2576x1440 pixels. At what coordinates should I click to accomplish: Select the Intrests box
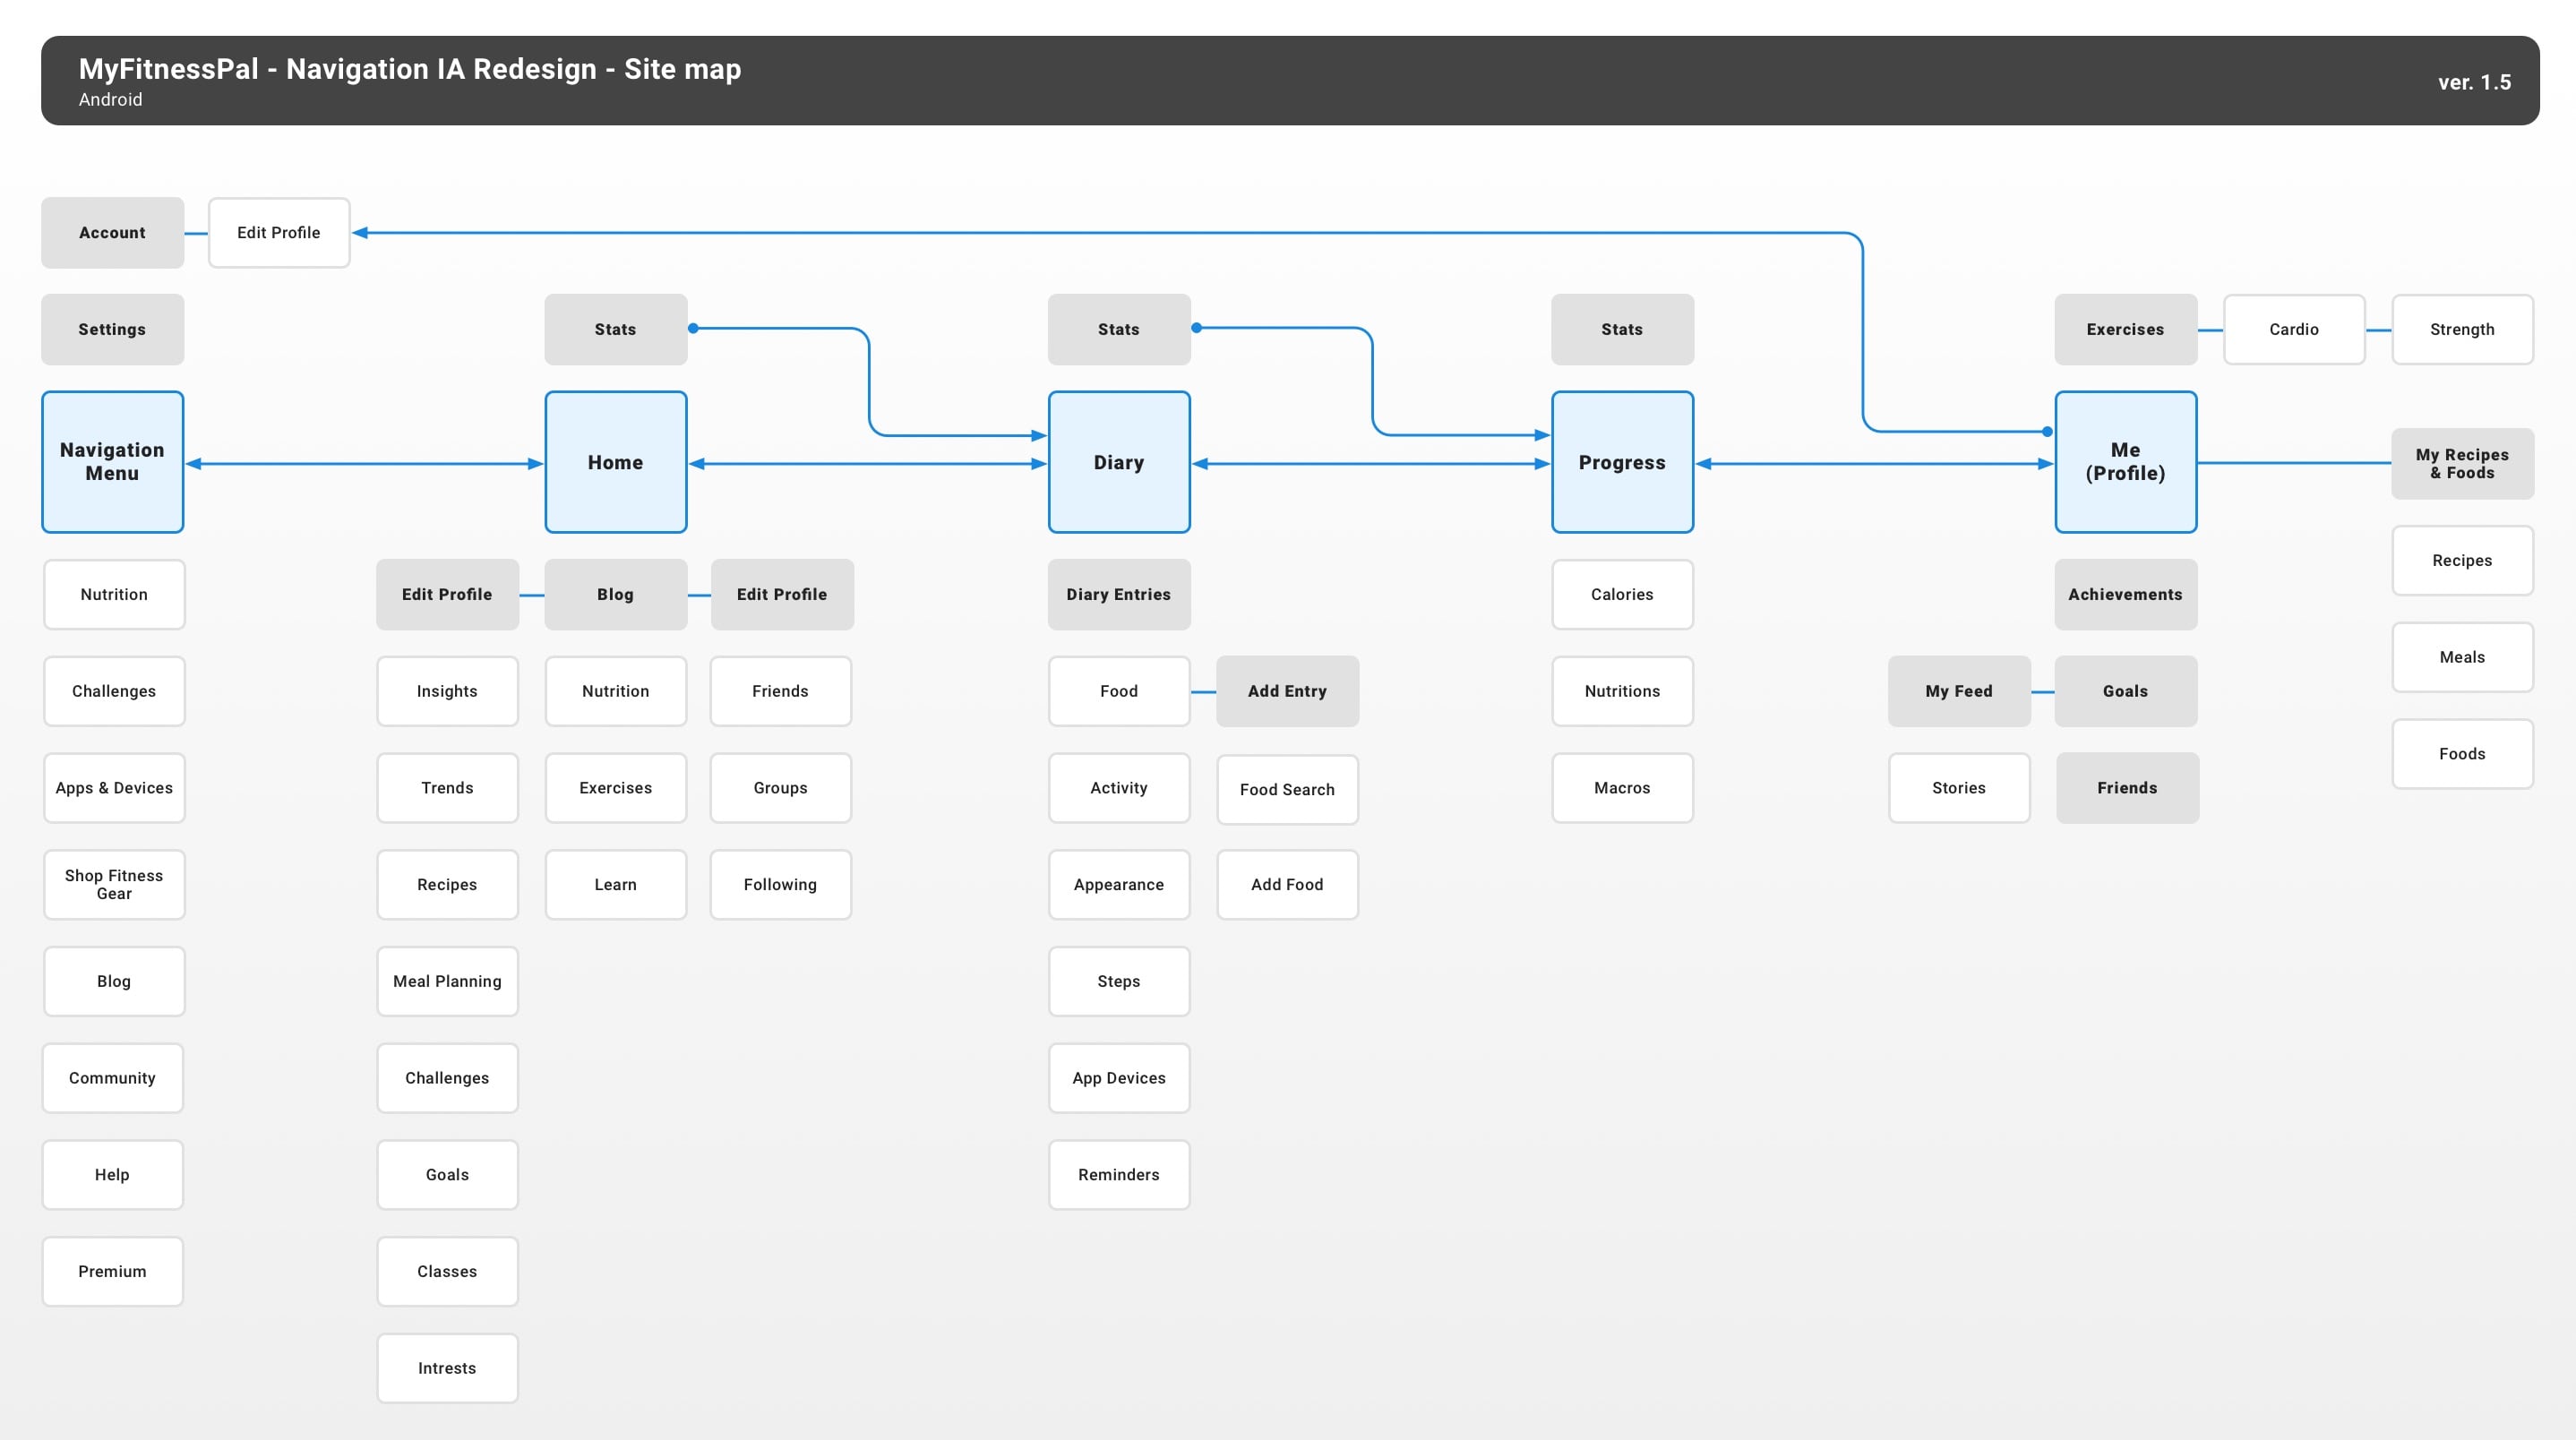click(x=447, y=1369)
